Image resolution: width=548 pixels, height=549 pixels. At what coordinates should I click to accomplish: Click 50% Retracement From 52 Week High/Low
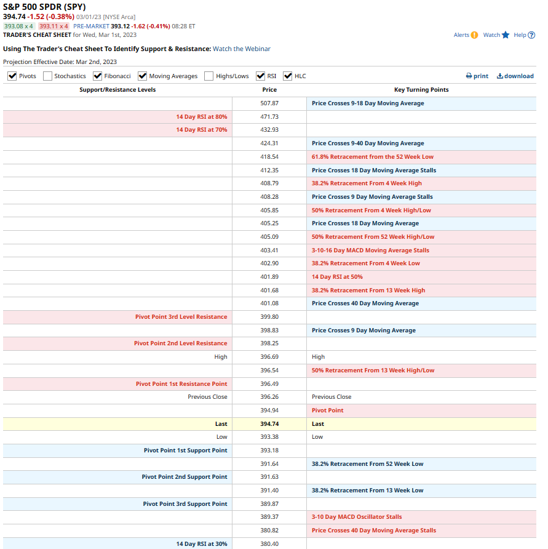pos(373,237)
